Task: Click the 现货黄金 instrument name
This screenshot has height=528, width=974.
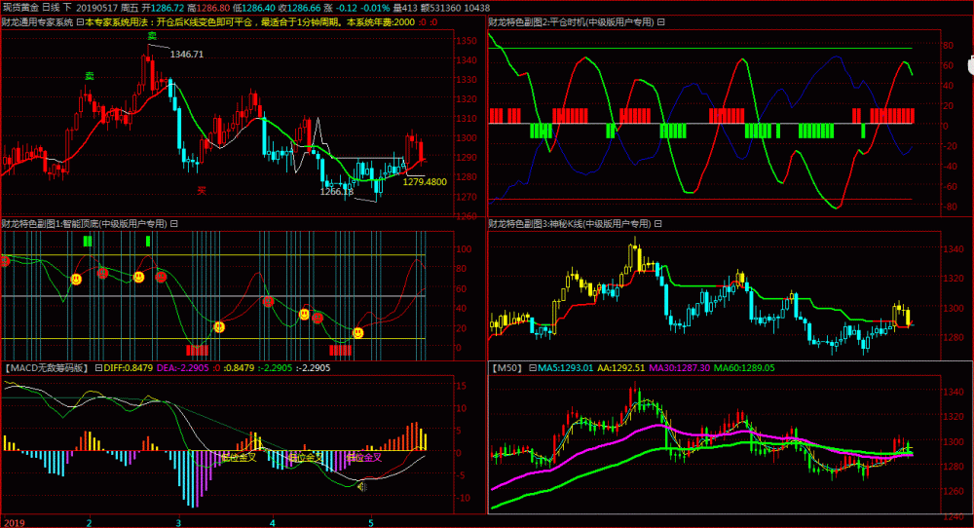Action: (x=20, y=8)
